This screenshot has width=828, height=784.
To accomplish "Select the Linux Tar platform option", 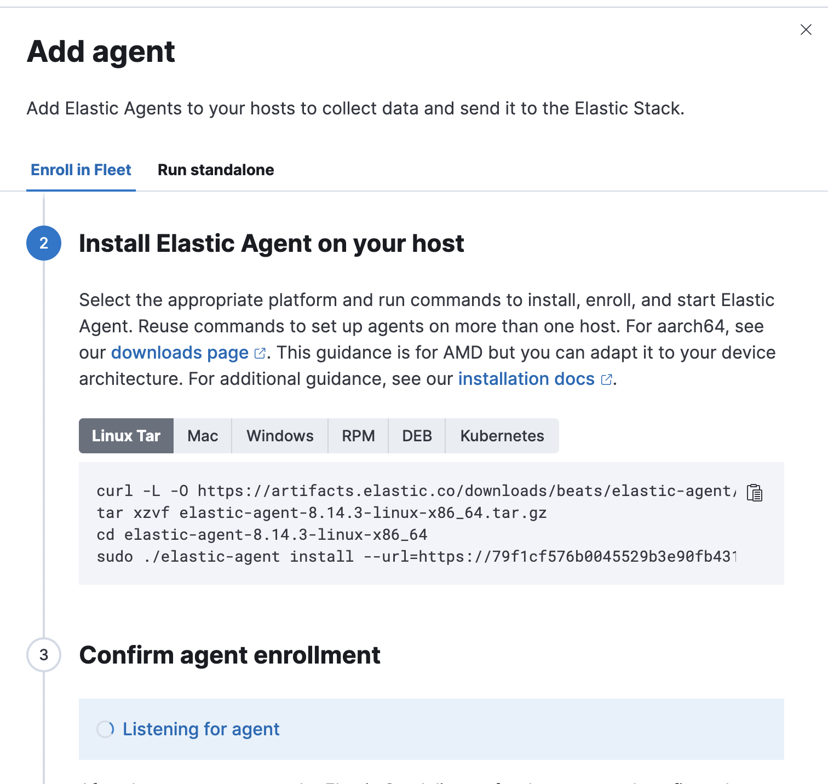I will click(126, 436).
